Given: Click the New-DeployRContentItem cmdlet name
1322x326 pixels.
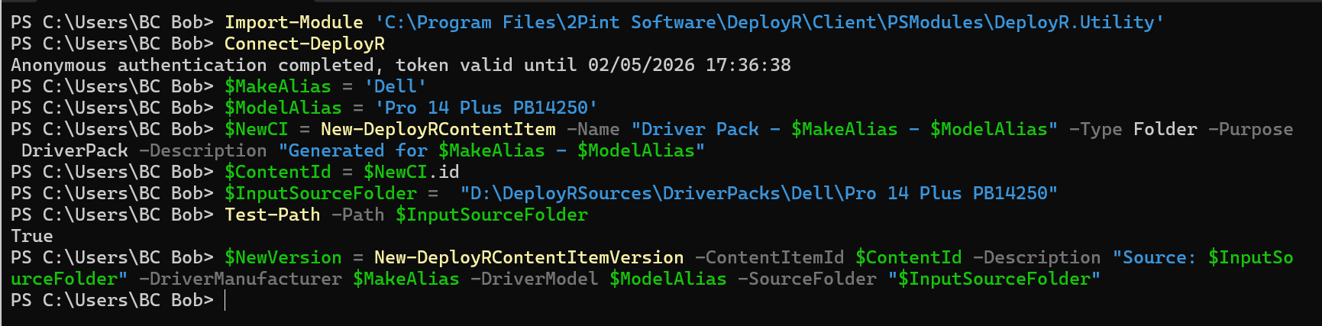Looking at the screenshot, I should pyautogui.click(x=438, y=129).
